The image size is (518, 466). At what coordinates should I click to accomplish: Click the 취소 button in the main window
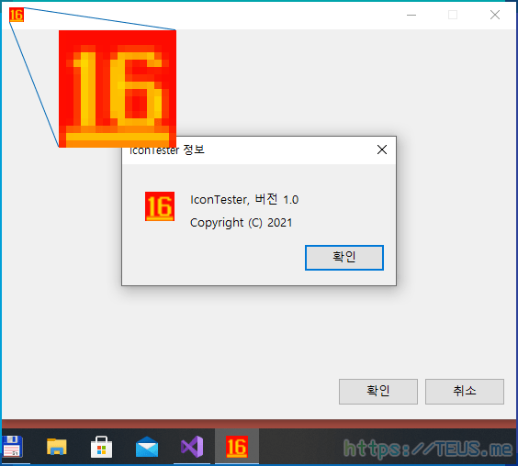pos(465,392)
